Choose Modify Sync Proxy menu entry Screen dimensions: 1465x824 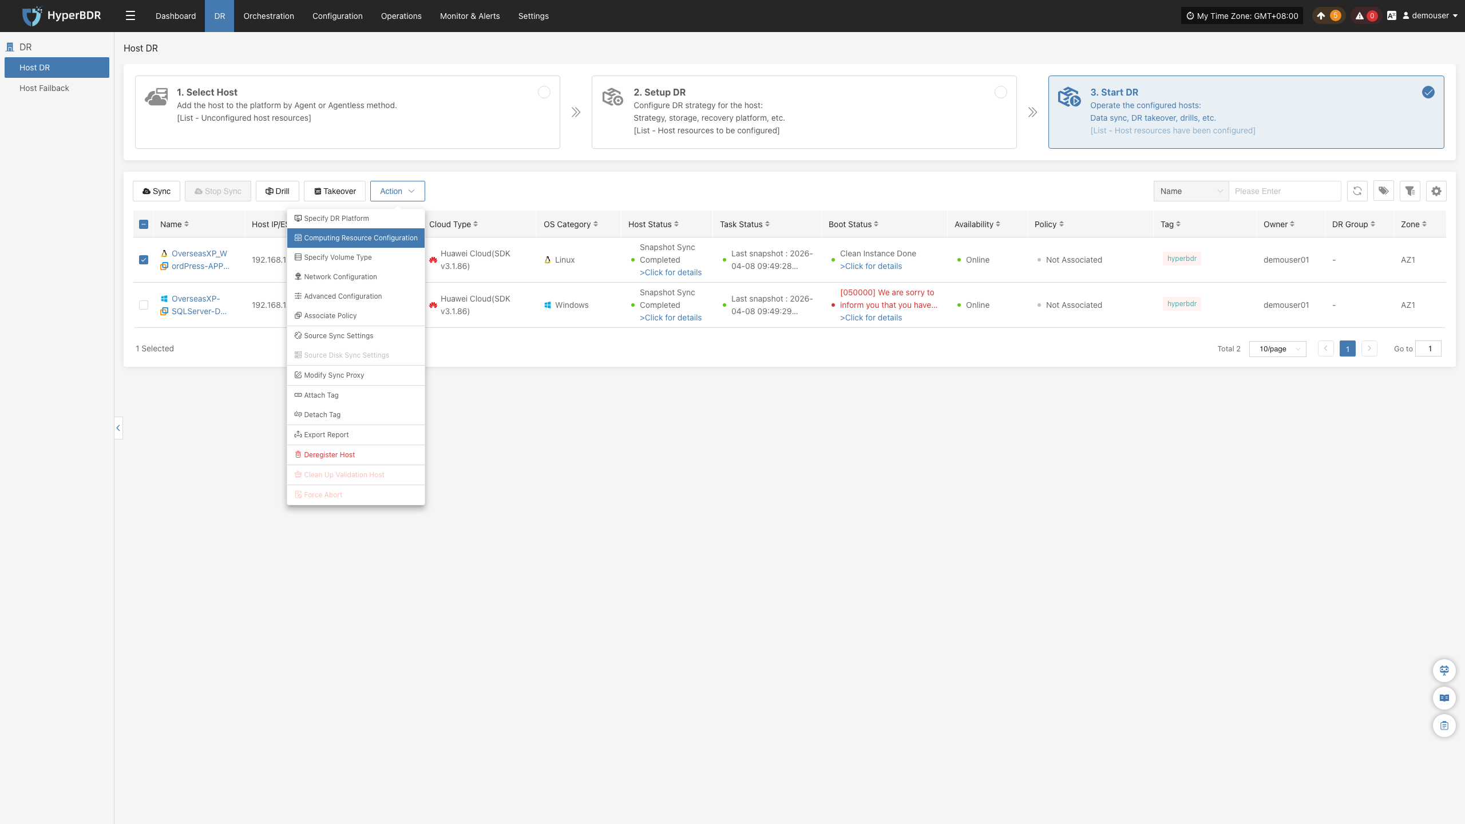(x=356, y=375)
